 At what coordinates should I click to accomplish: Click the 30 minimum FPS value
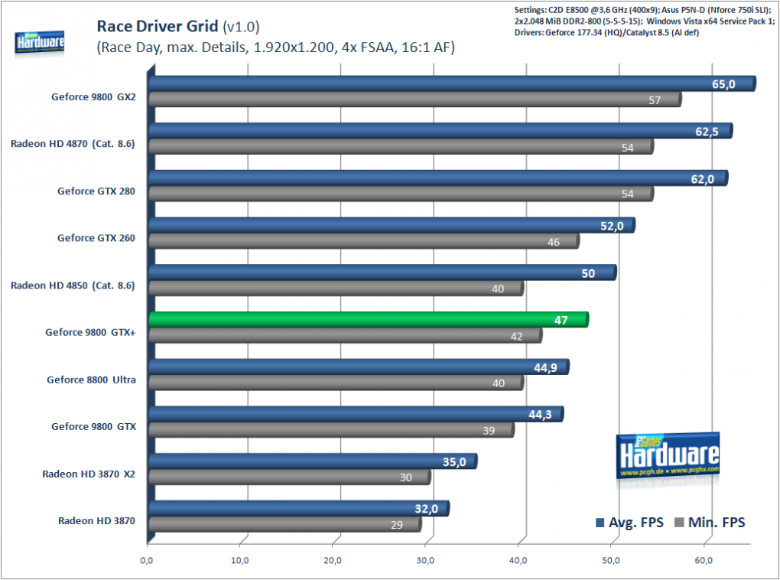coord(406,477)
